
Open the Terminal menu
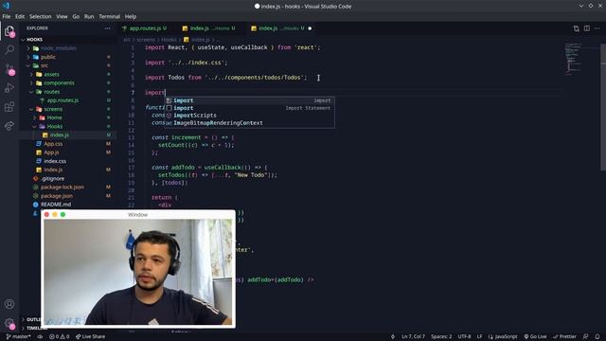pos(110,17)
